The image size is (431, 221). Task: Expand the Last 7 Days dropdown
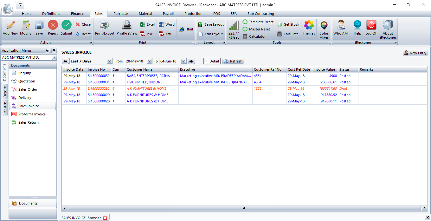110,61
